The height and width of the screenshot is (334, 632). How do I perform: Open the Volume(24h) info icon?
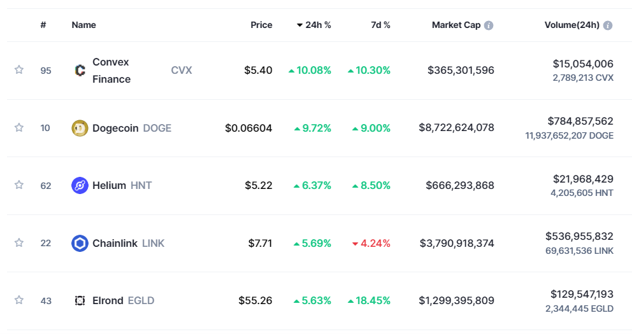pos(608,25)
